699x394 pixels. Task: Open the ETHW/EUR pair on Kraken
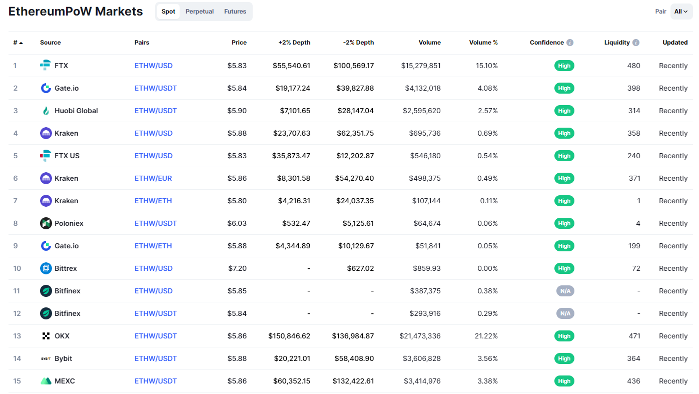coord(153,178)
